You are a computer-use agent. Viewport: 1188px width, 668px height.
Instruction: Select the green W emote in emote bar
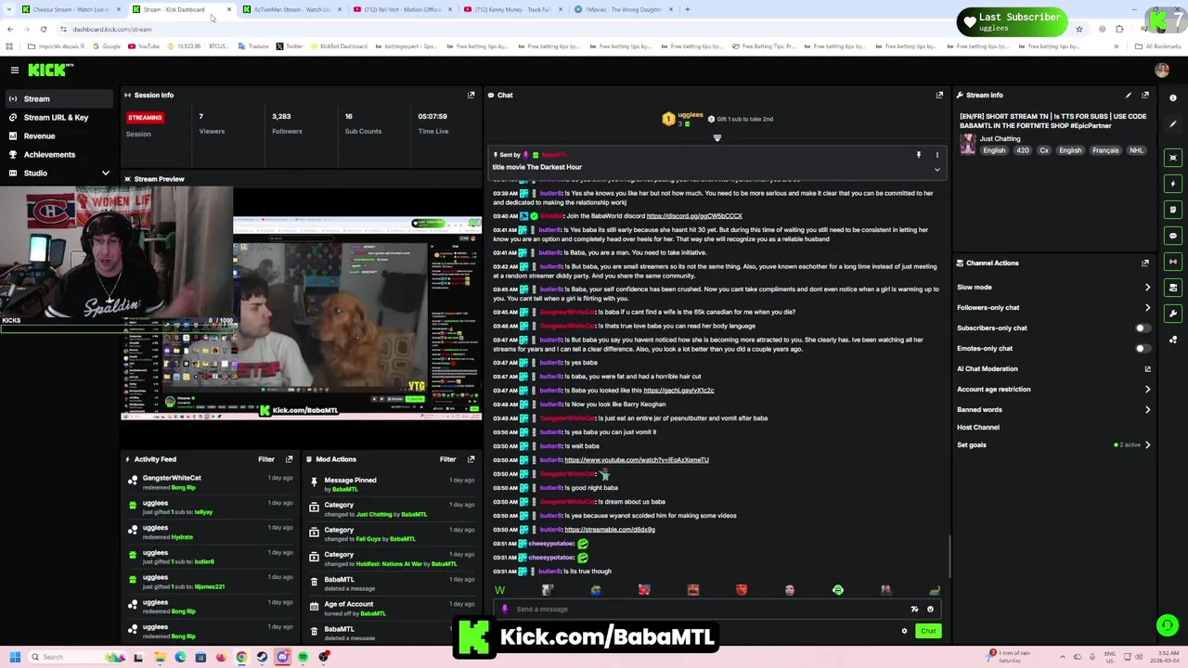coord(499,590)
